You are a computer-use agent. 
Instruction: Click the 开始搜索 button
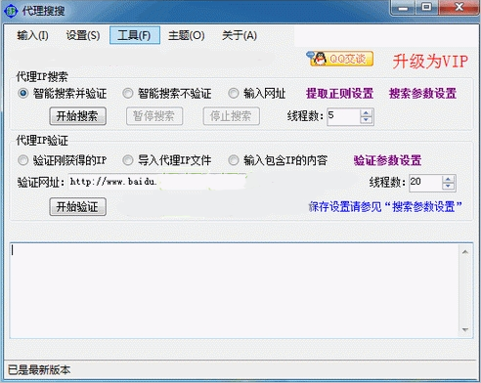click(77, 116)
